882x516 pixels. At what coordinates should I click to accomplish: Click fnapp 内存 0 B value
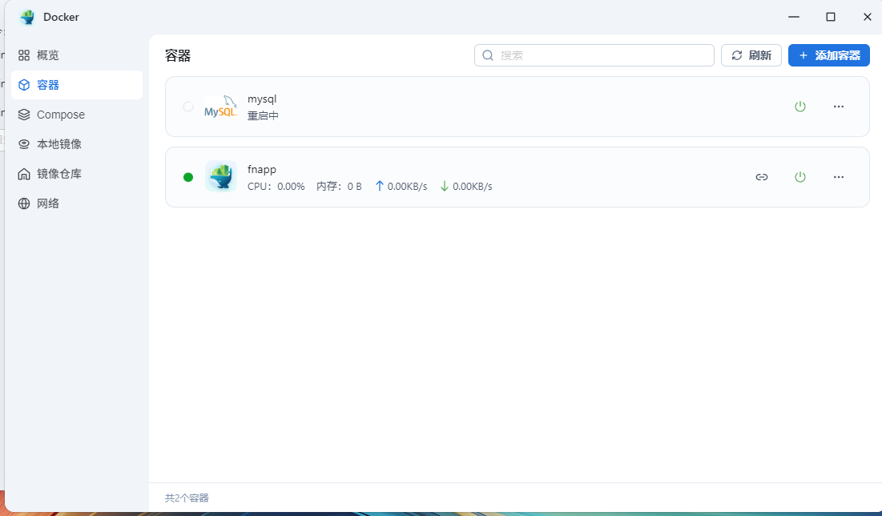pos(339,186)
